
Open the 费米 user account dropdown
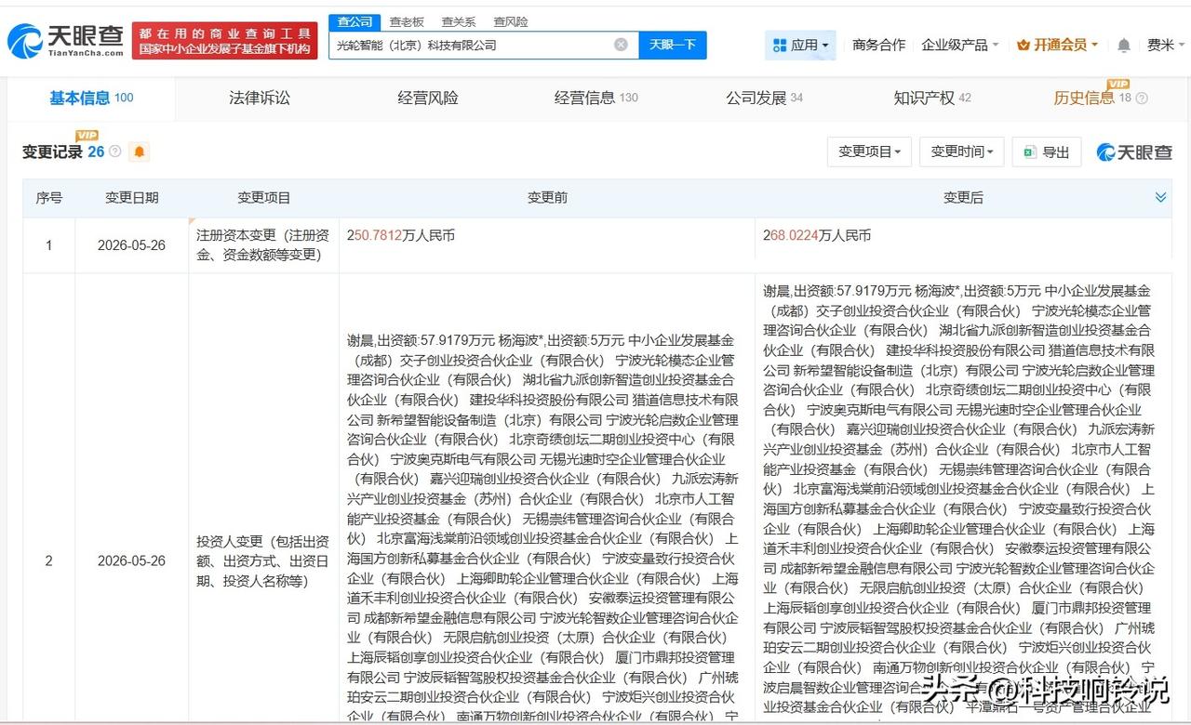pos(1166,45)
